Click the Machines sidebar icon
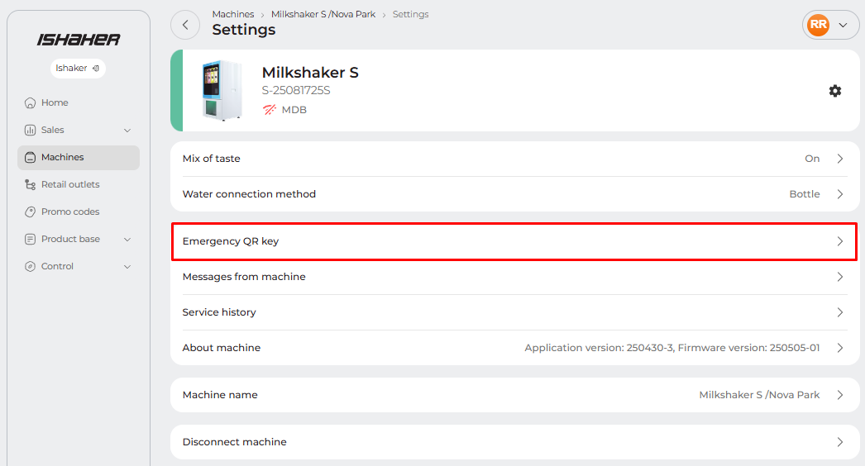Image resolution: width=865 pixels, height=466 pixels. (31, 158)
